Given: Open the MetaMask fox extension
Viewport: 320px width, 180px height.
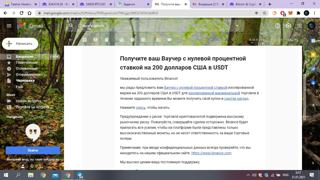Looking at the screenshot, I should tap(290, 13).
